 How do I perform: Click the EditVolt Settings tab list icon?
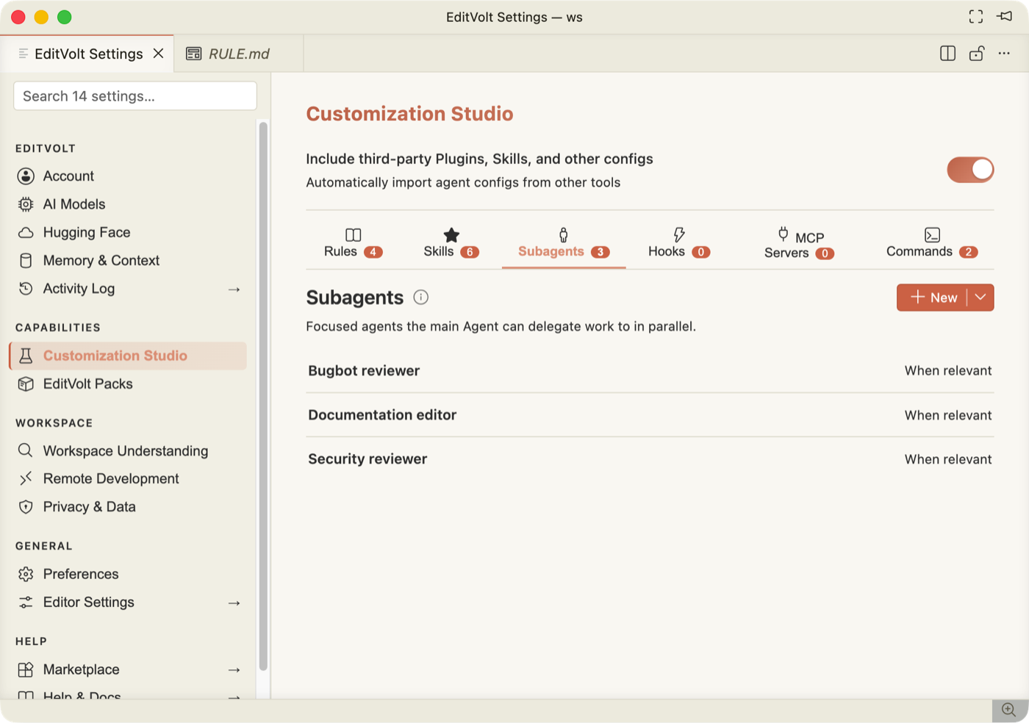(x=24, y=54)
